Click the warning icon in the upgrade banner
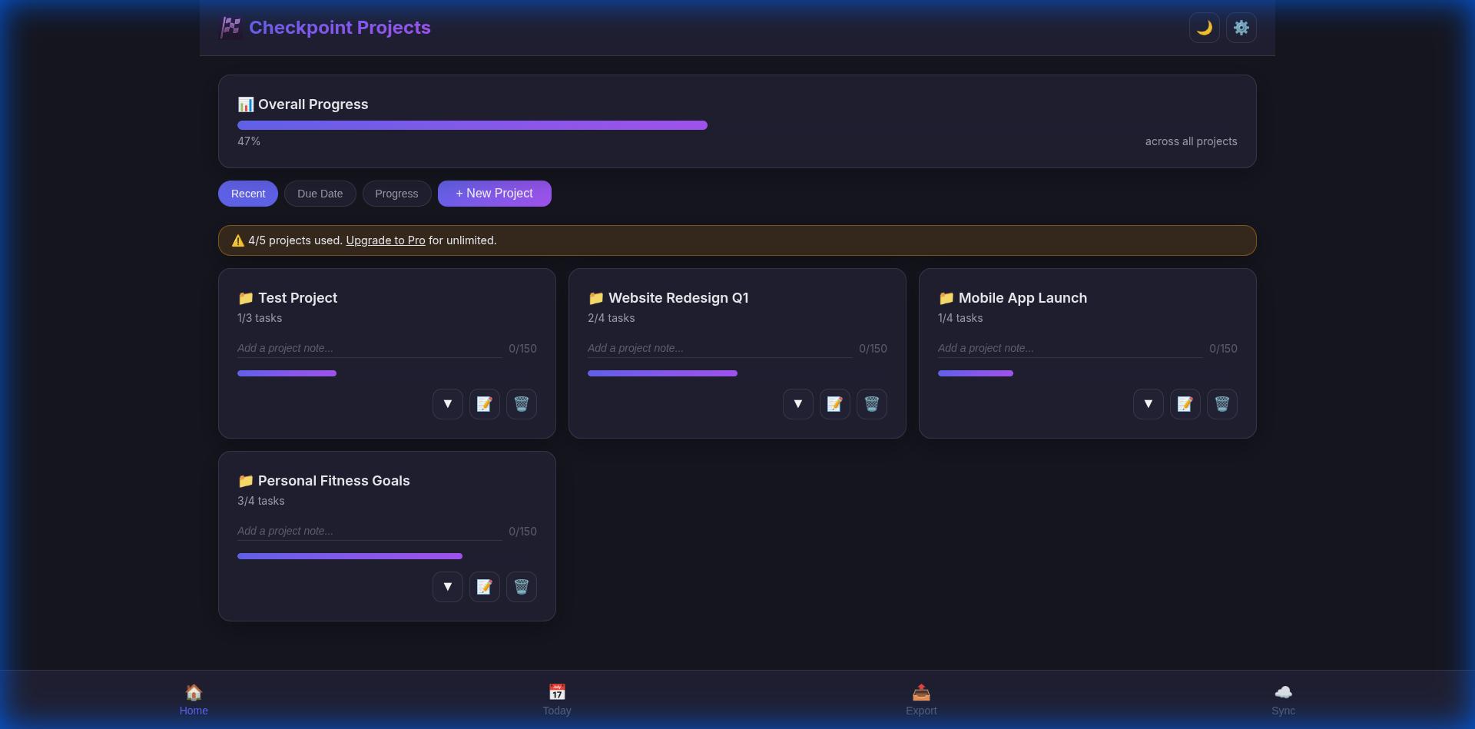 [x=238, y=240]
